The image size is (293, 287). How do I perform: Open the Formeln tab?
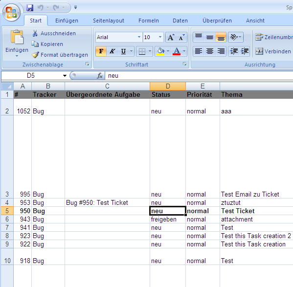149,21
